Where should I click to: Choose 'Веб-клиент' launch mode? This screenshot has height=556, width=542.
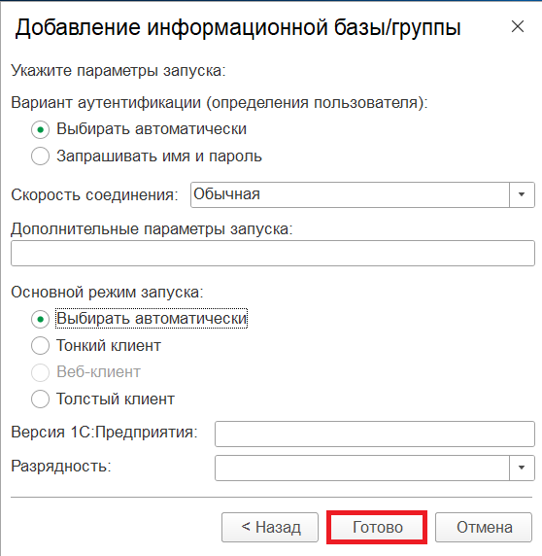(x=40, y=372)
